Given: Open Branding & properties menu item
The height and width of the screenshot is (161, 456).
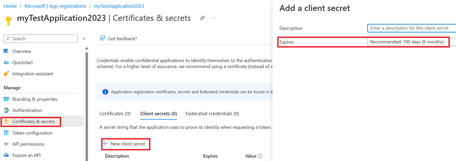Looking at the screenshot, I should (35, 99).
